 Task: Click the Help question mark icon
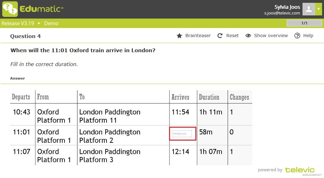tap(297, 36)
